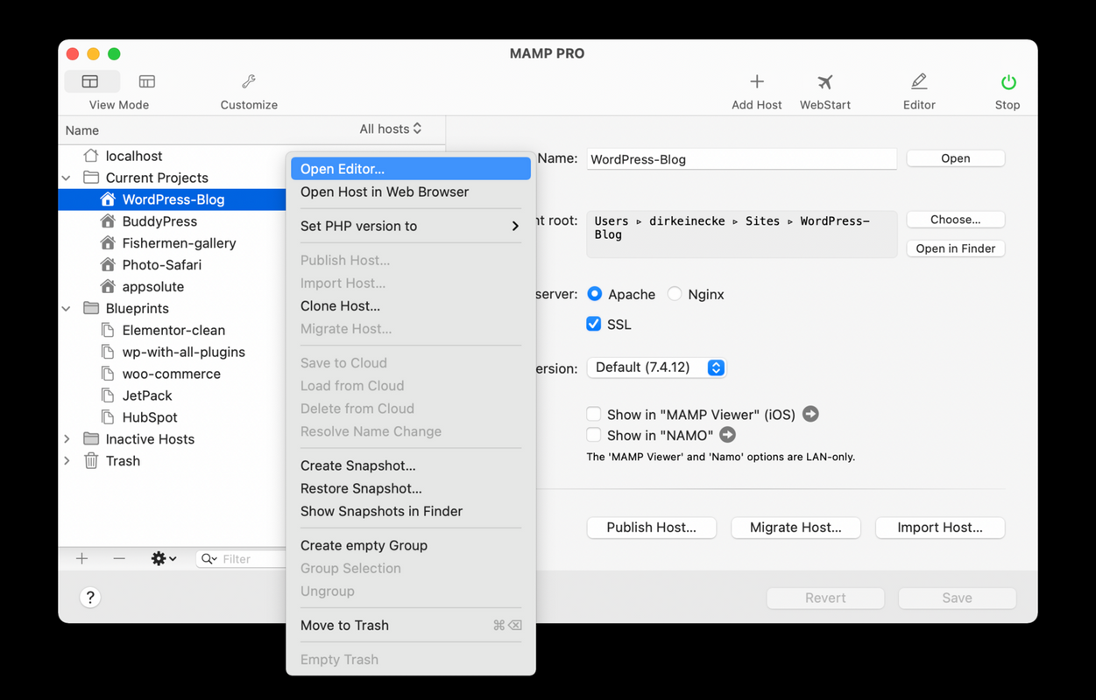Click the wp-with-all-plugins blueprint icon
Image resolution: width=1096 pixels, height=700 pixels.
108,352
